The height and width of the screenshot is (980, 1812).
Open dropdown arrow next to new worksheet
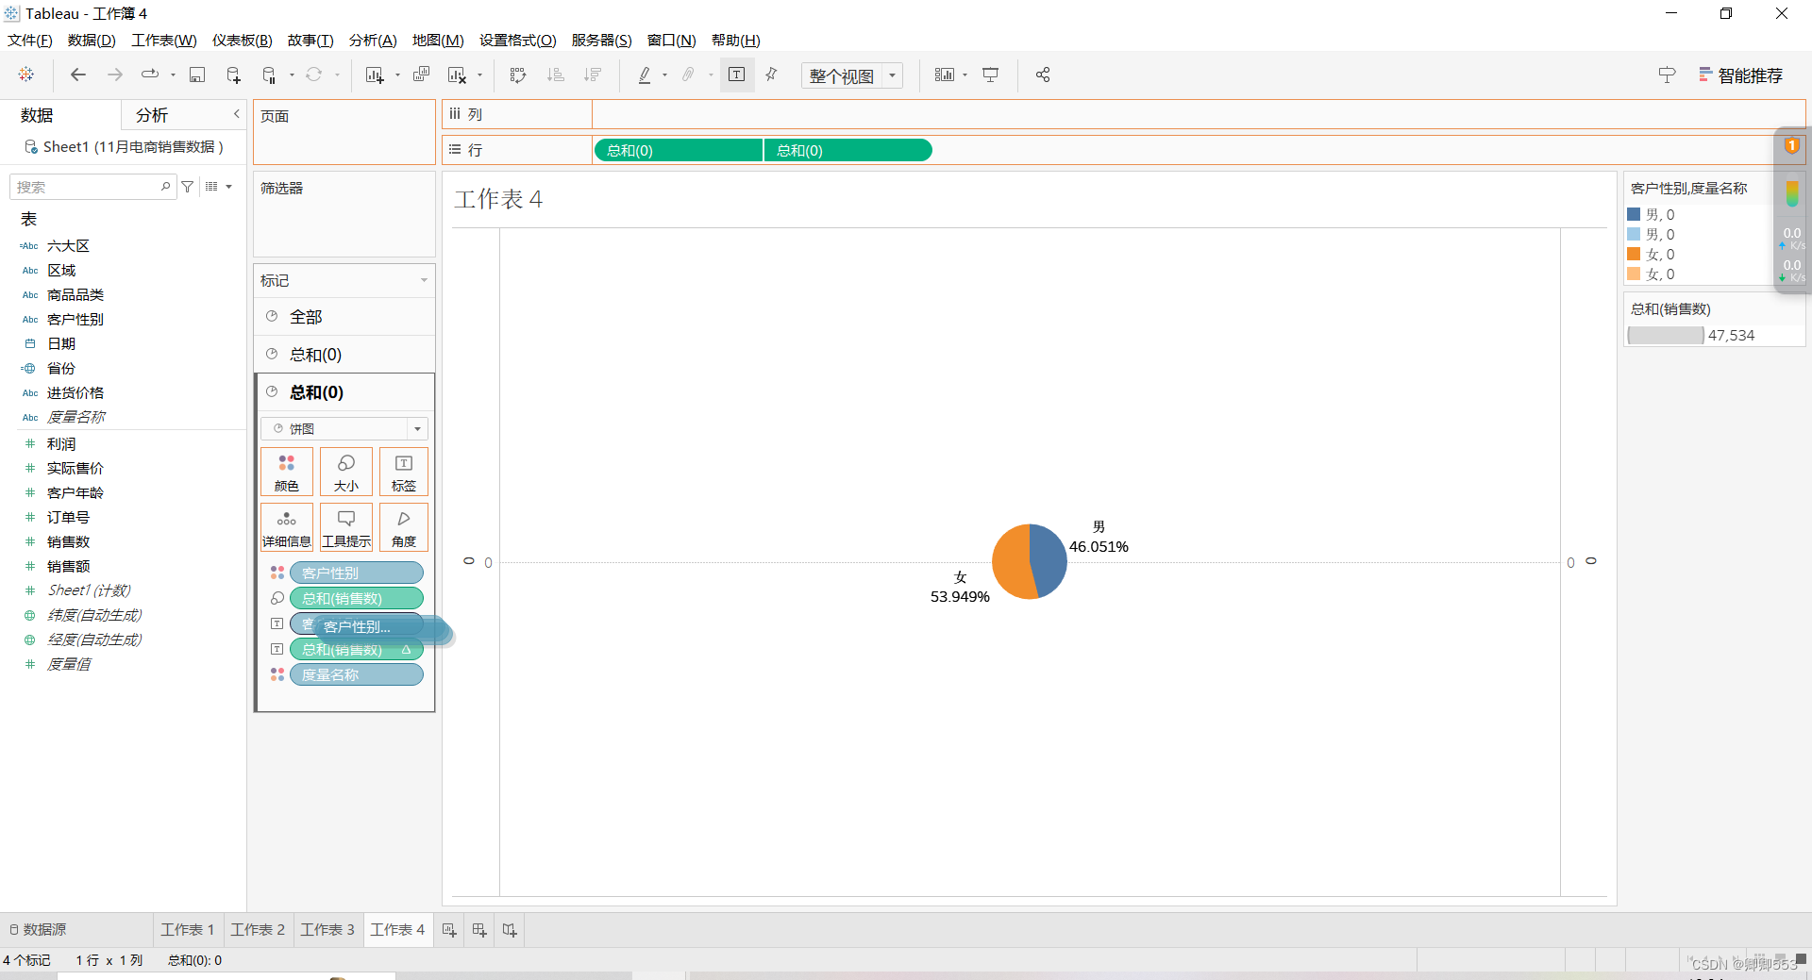[x=397, y=75]
